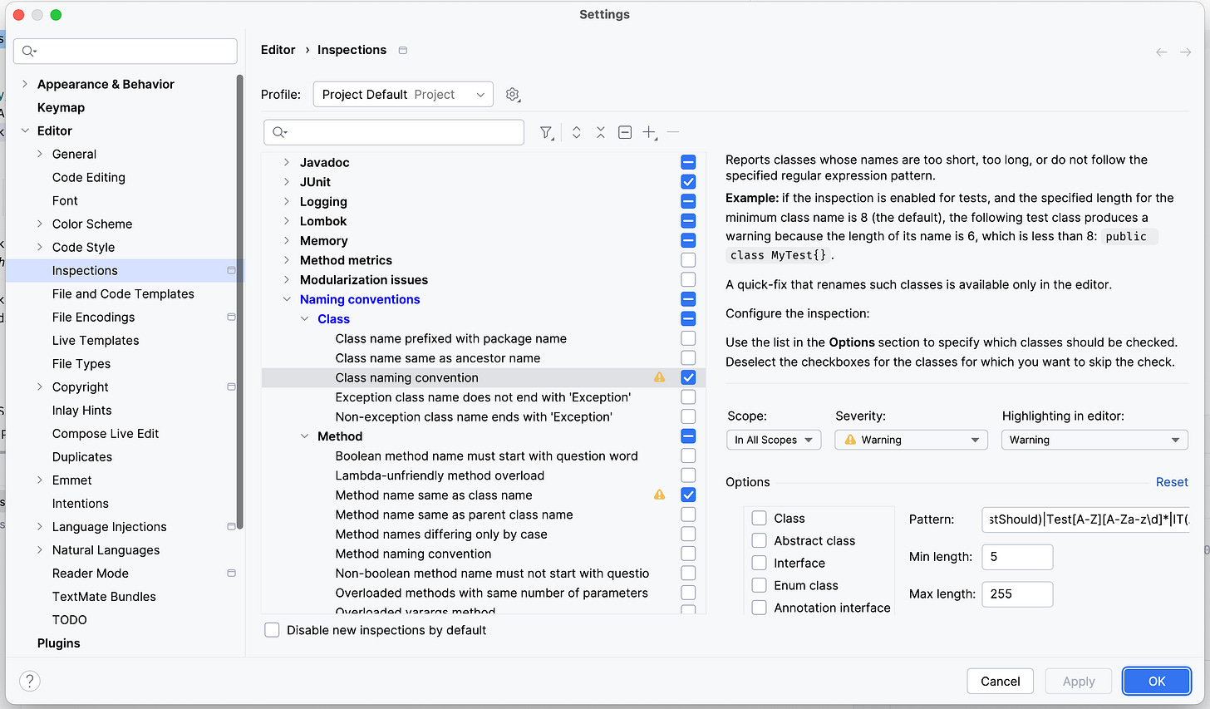Select the Lombok inspection group
The width and height of the screenshot is (1210, 709).
323,221
